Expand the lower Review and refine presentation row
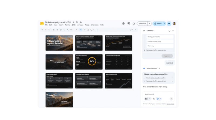216x120 pixels. (172, 81)
